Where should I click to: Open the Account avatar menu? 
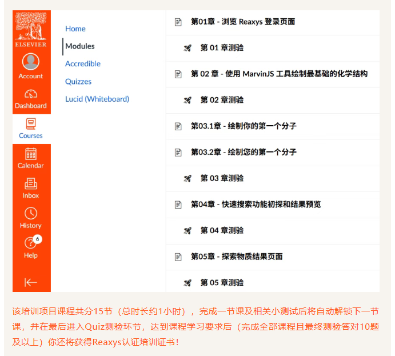click(31, 66)
